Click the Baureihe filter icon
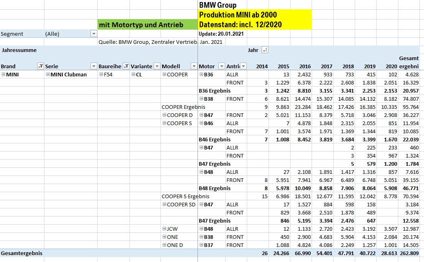Image resolution: width=424 pixels, height=262 pixels. click(126, 66)
